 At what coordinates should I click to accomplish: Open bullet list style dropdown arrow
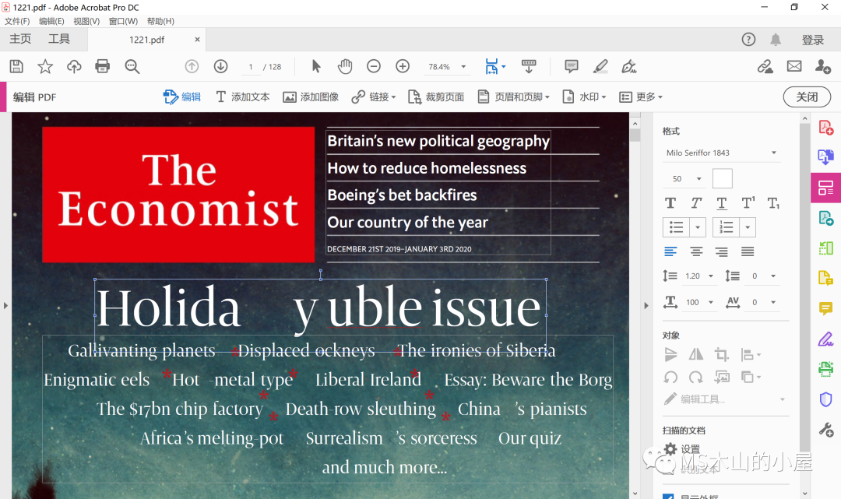click(697, 227)
